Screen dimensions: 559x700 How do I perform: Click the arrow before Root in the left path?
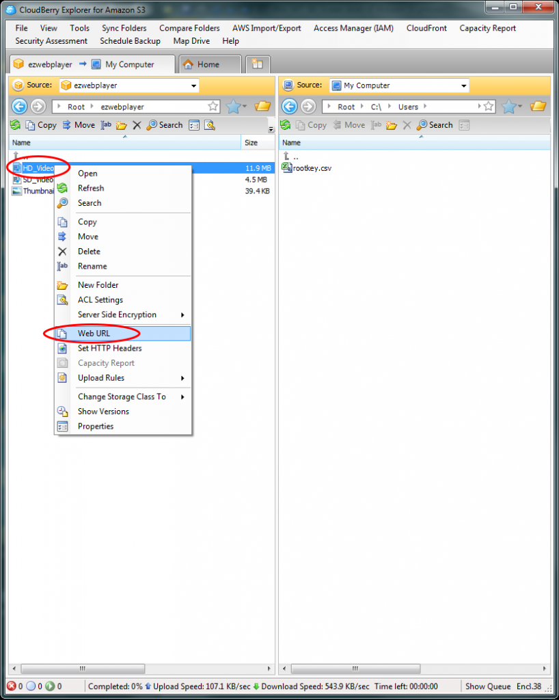[x=59, y=106]
